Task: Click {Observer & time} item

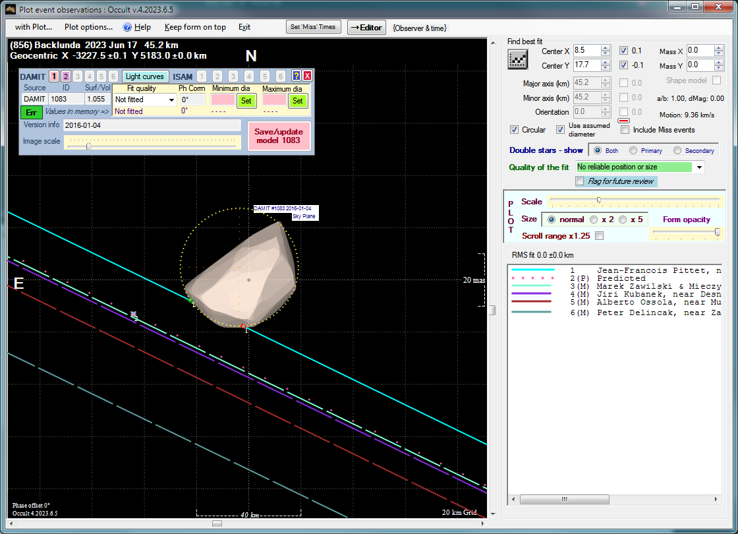Action: pos(420,28)
